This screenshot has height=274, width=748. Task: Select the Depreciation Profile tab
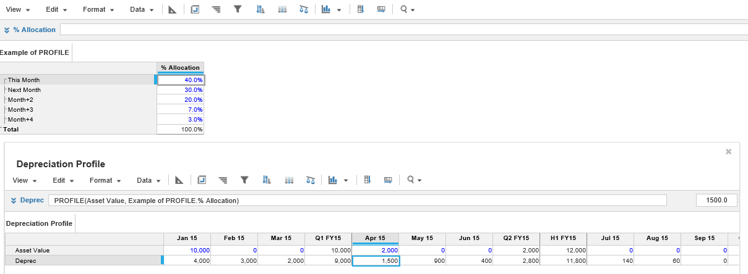click(40, 223)
